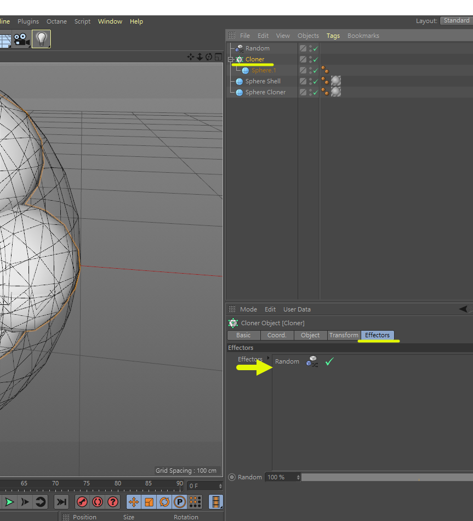Switch to the Basic tab
This screenshot has width=473, height=521.
pyautogui.click(x=243, y=335)
